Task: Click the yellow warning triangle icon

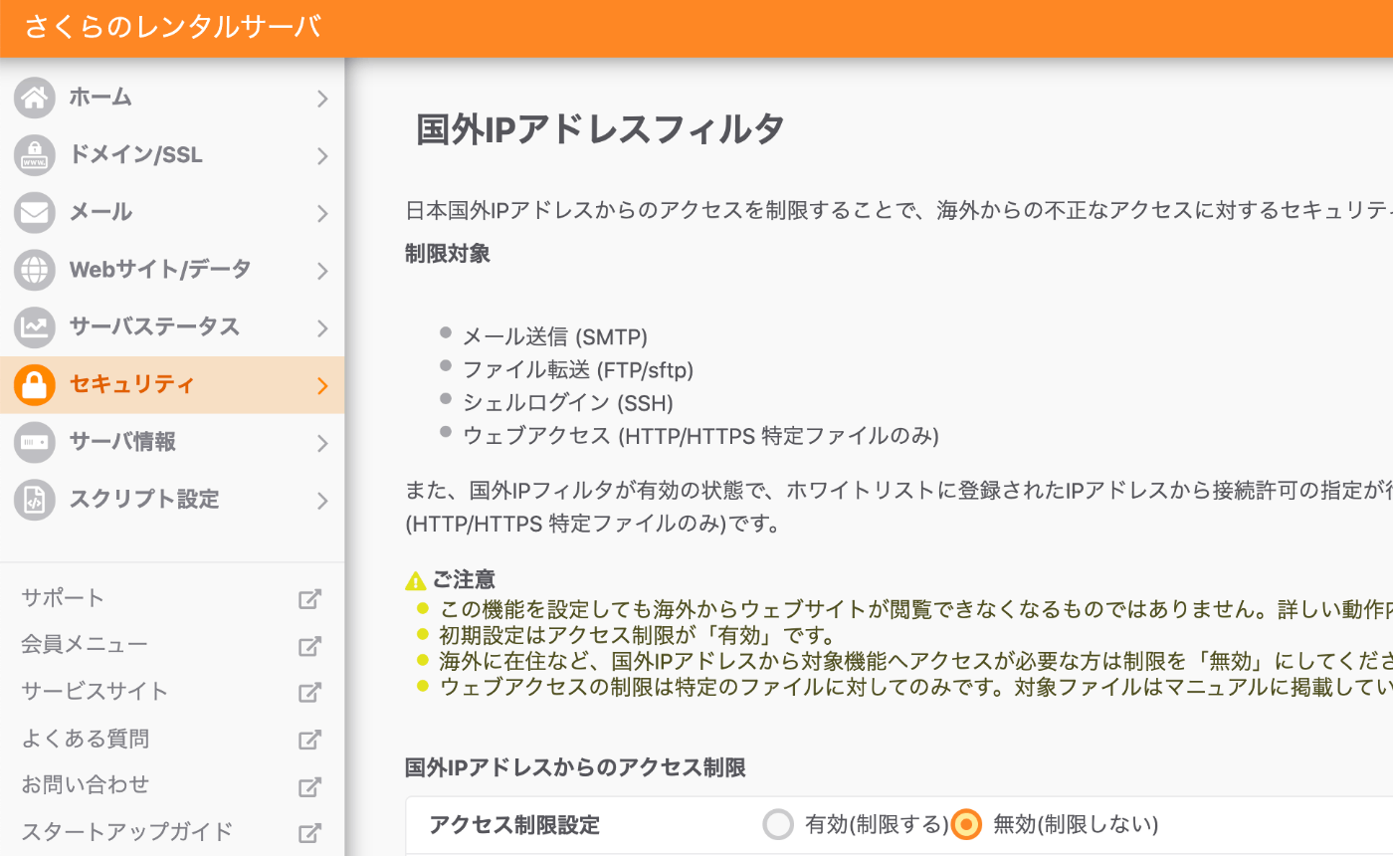Action: pos(416,581)
